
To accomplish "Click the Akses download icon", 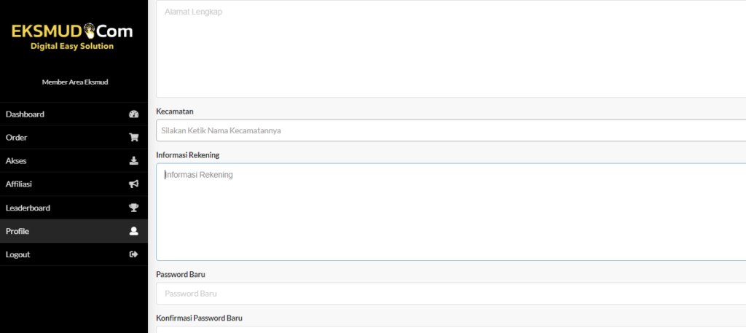I will [134, 161].
